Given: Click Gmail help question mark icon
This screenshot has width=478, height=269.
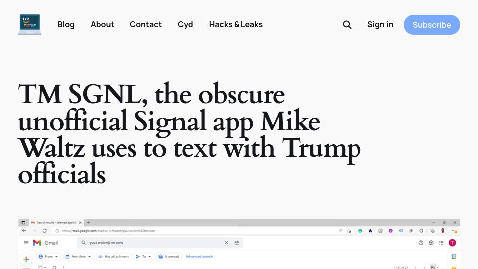Looking at the screenshot, I should [421, 243].
